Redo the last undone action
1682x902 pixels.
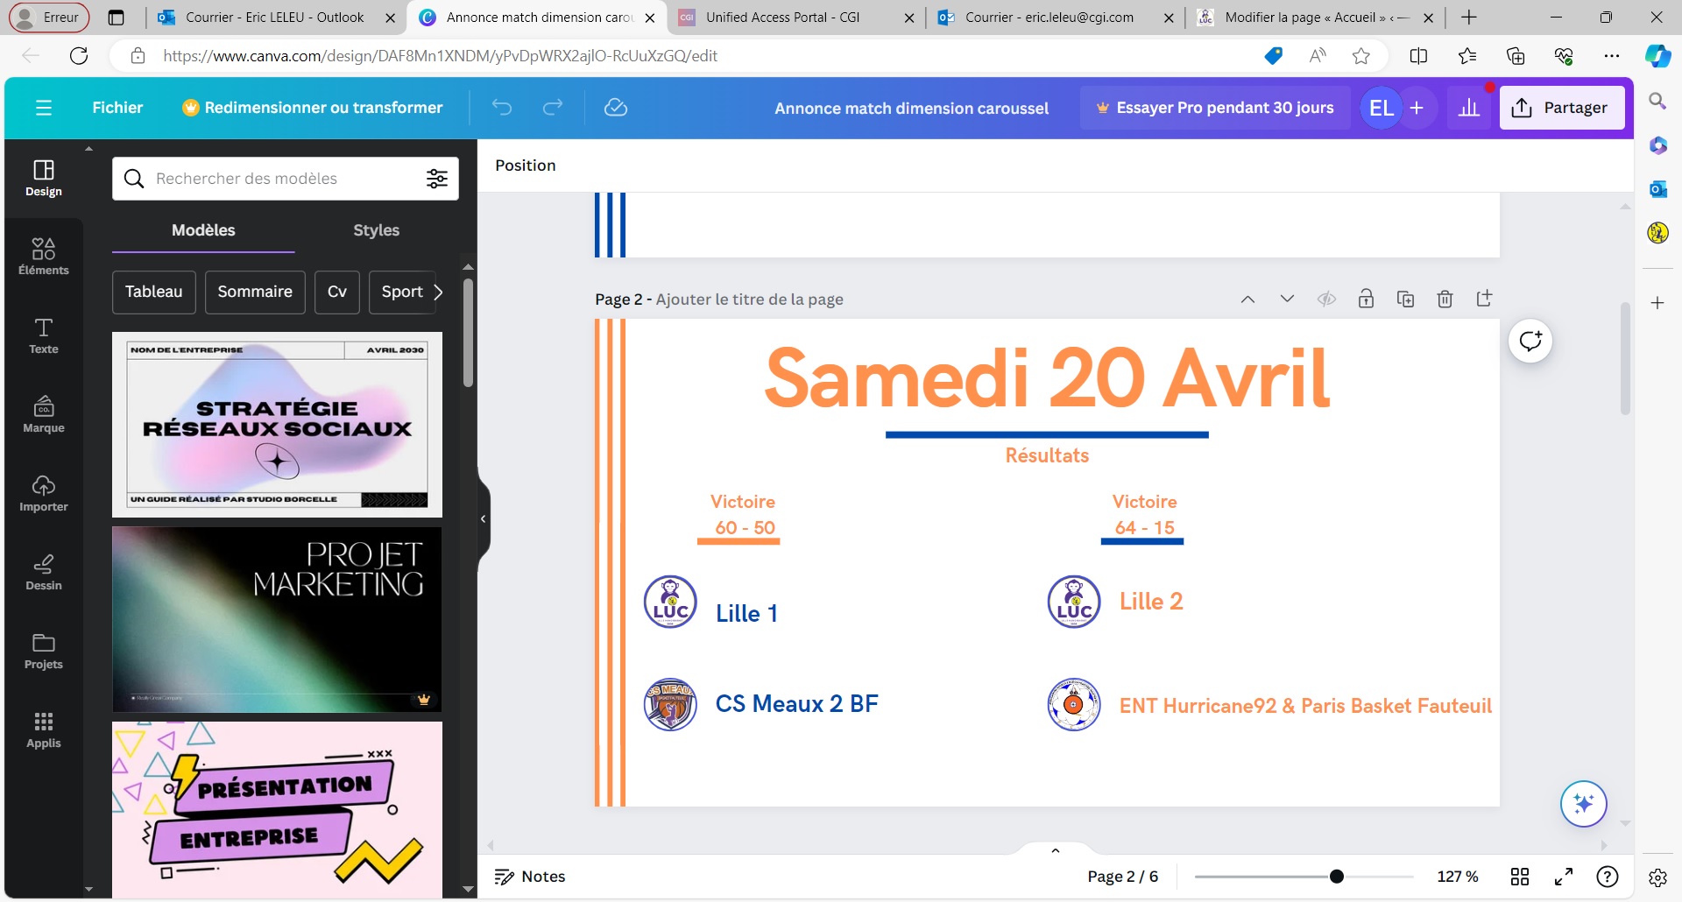tap(553, 108)
